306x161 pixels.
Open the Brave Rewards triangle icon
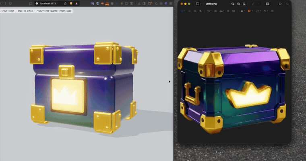coord(76,4)
